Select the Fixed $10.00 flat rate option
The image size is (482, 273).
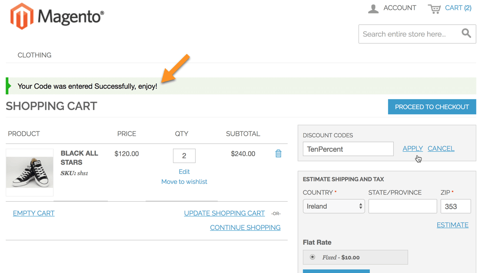pos(312,257)
